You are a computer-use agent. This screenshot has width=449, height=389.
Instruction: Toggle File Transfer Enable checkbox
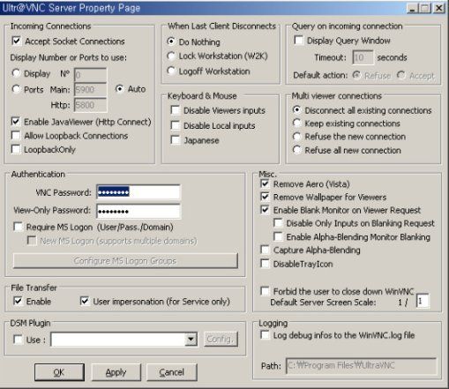(19, 301)
